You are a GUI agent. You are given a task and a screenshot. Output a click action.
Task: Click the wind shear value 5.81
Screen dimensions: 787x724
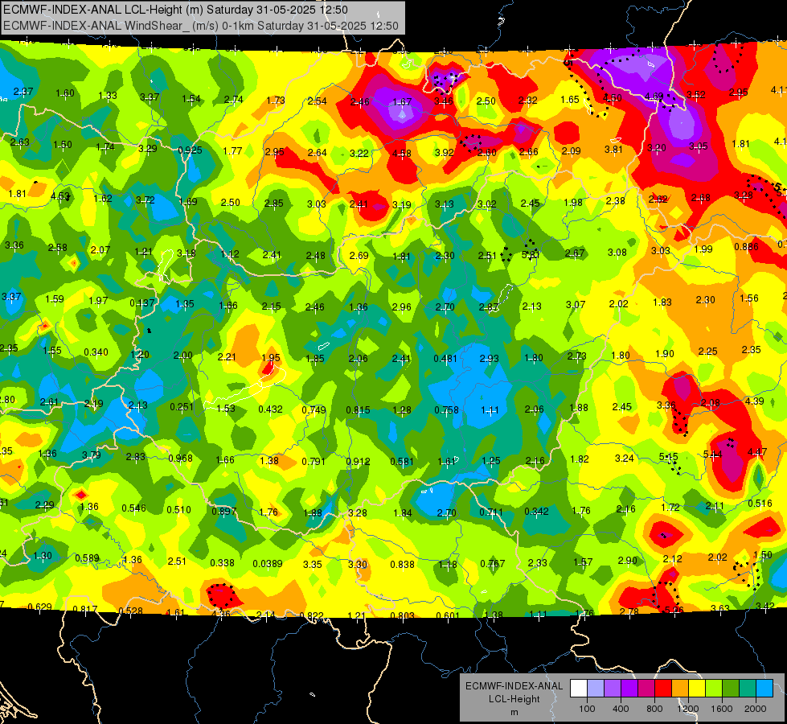pyautogui.click(x=531, y=255)
